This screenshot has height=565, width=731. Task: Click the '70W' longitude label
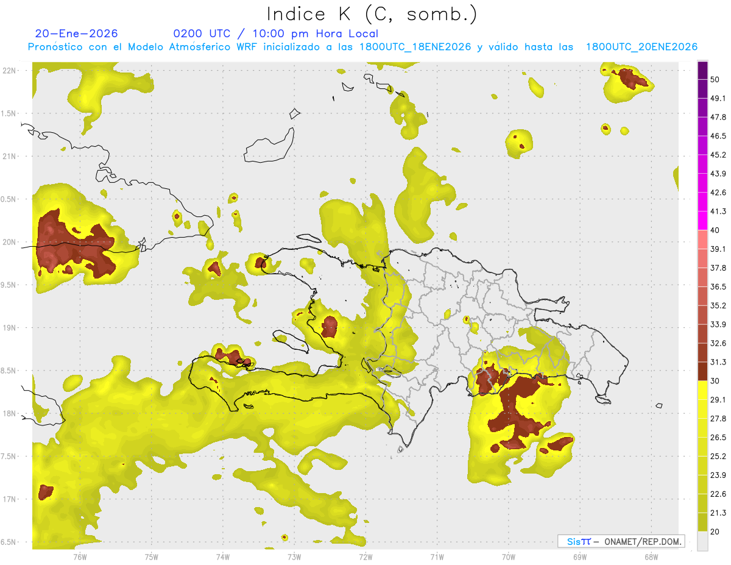point(509,556)
